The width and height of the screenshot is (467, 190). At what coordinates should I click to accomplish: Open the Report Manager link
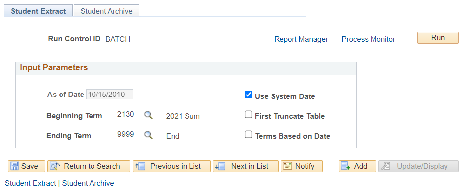tap(301, 39)
